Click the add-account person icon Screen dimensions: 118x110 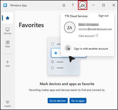click(68, 48)
